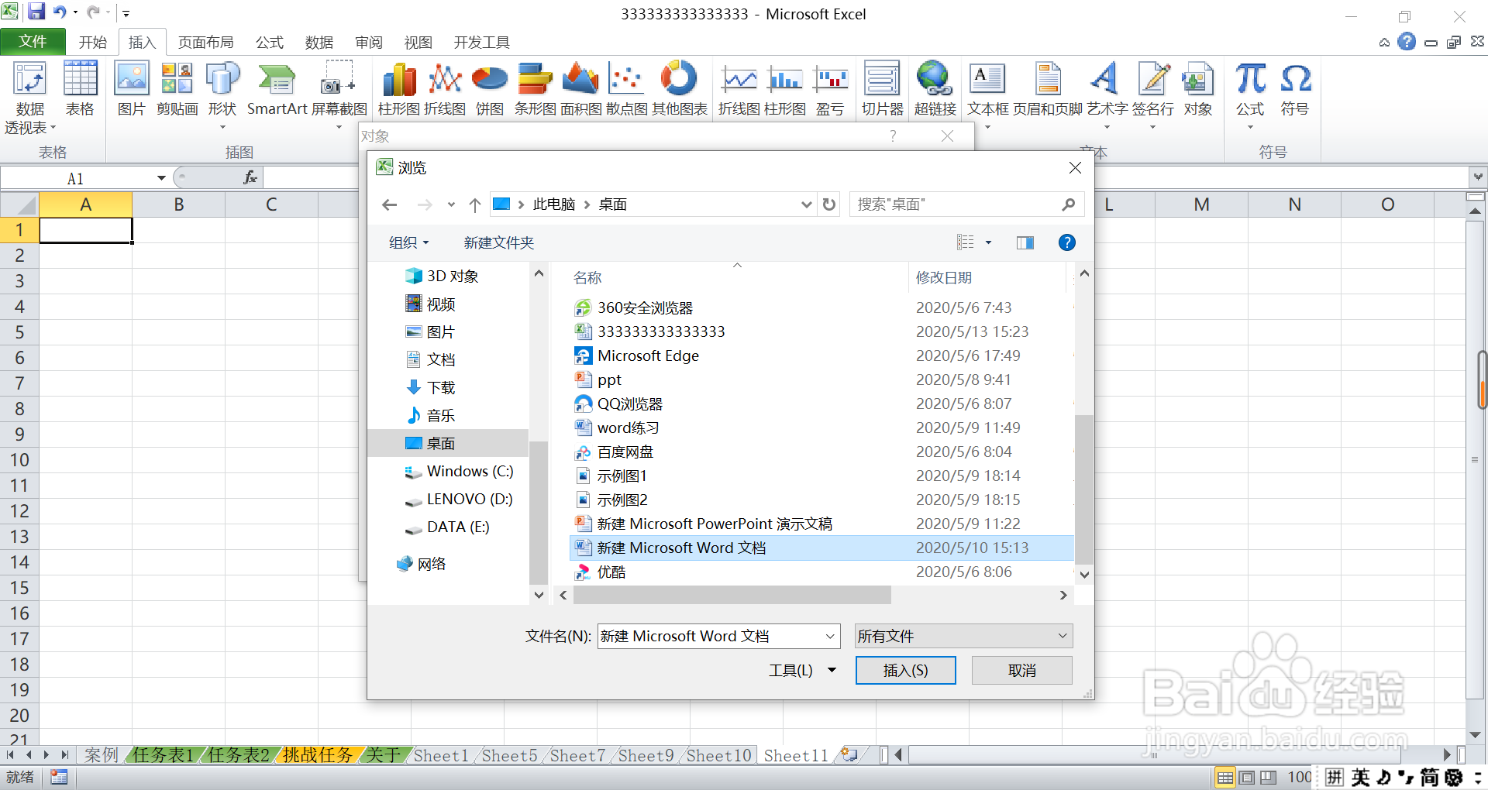
Task: Insert a column chart (柱形图)
Action: coord(399,89)
